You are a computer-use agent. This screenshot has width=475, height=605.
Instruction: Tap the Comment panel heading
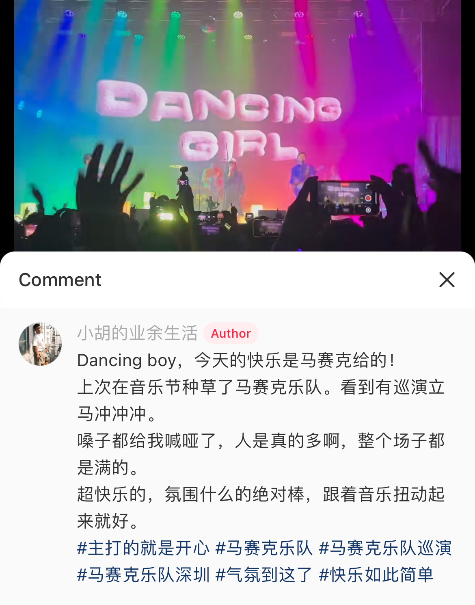coord(60,280)
